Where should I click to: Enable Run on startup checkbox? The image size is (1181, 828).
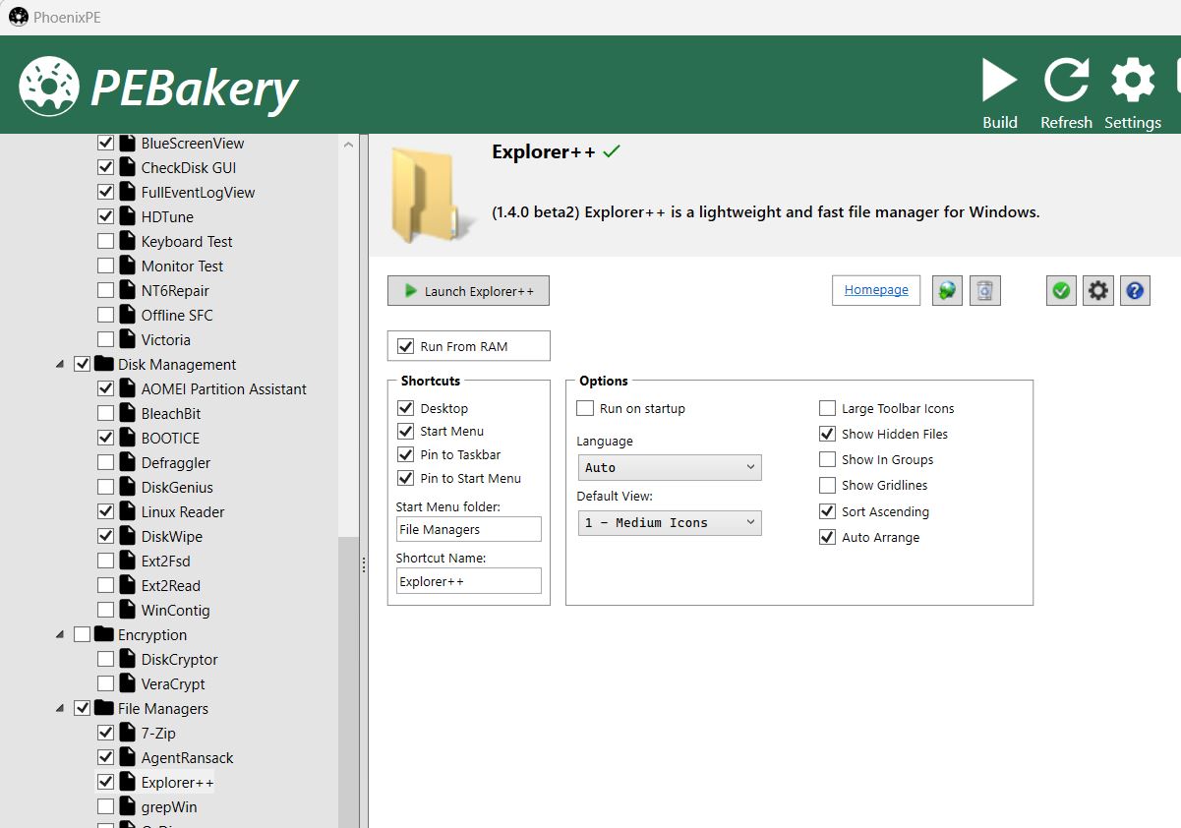585,408
